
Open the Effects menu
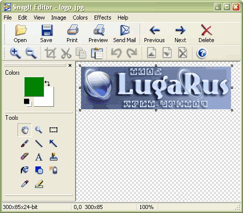(x=102, y=18)
